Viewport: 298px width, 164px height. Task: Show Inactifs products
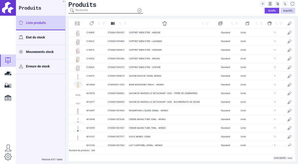click(288, 11)
